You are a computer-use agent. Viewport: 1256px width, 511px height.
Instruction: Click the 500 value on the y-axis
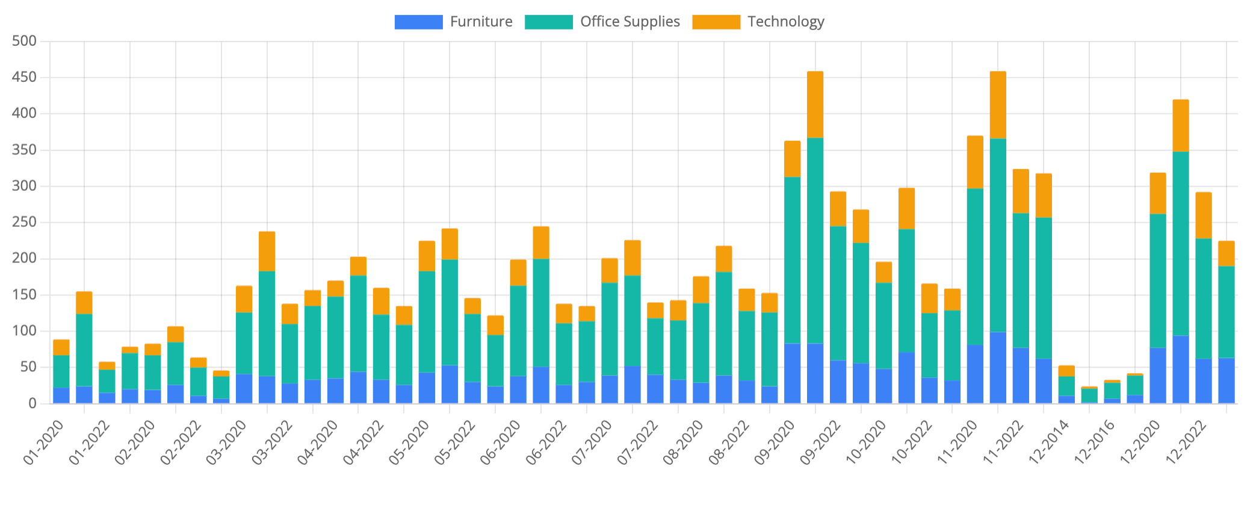coord(25,42)
